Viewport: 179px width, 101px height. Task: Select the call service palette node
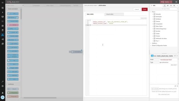point(13,17)
